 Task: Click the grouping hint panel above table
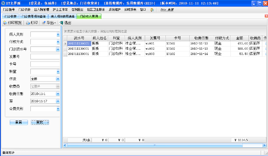pyautogui.click(x=165, y=31)
